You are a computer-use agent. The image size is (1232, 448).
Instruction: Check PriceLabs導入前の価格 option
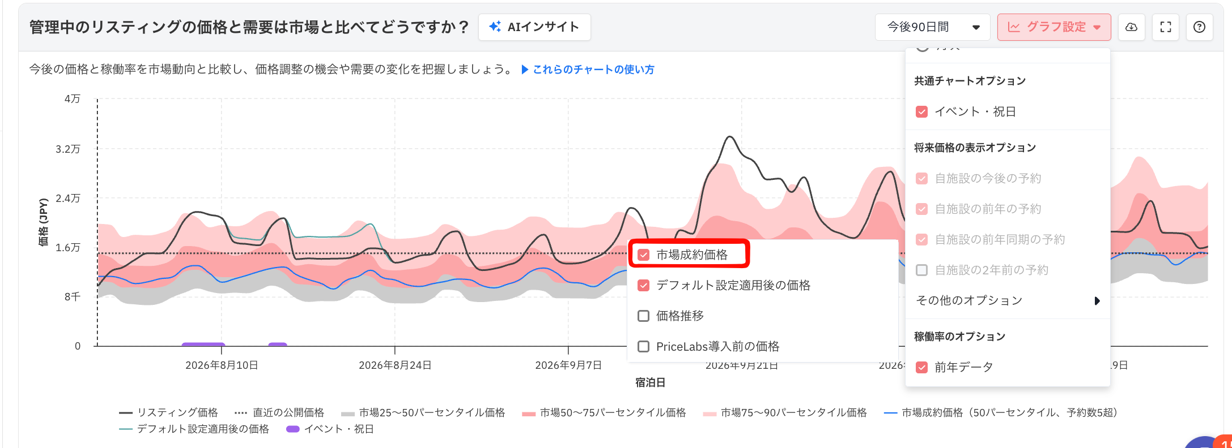pyautogui.click(x=643, y=346)
